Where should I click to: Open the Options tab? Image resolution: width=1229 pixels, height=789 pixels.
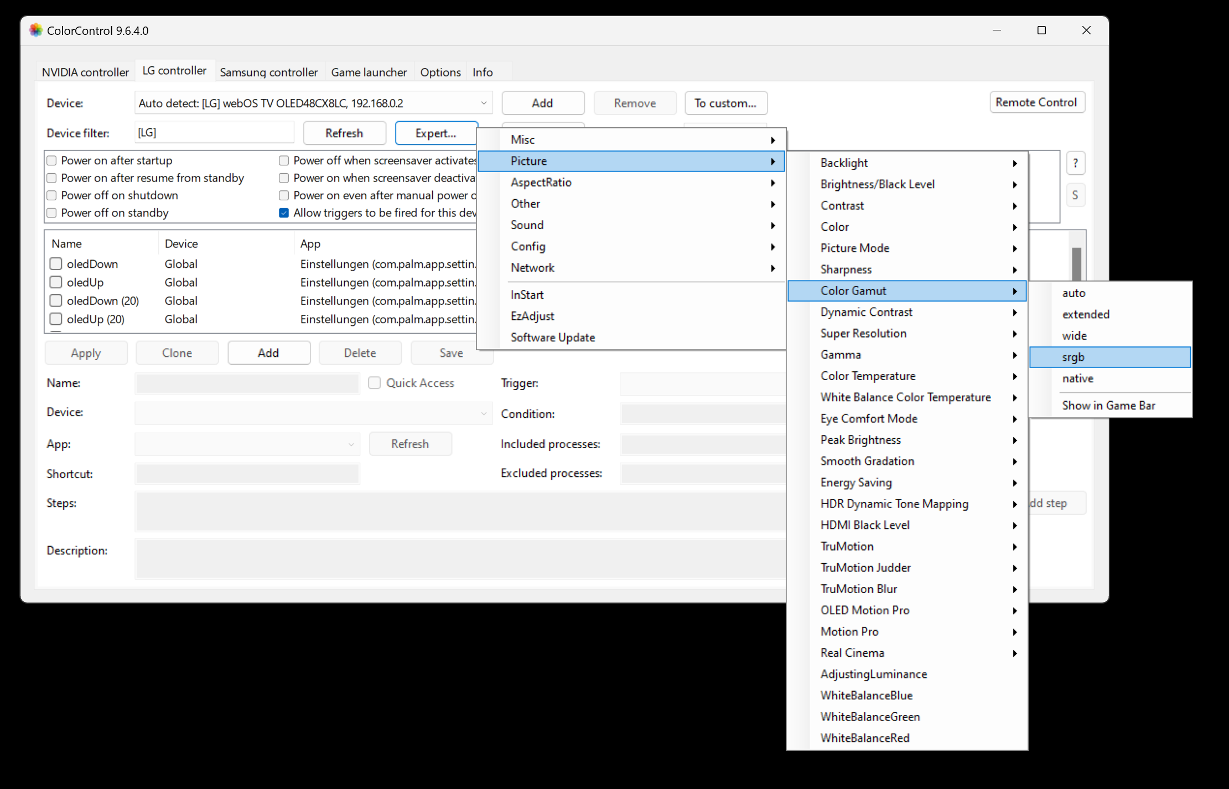(440, 72)
